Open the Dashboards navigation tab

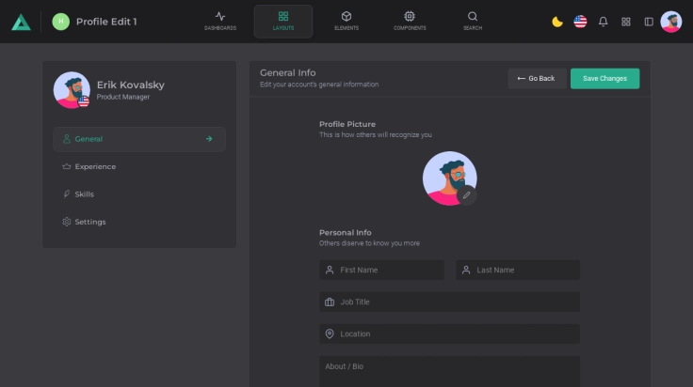click(x=220, y=21)
